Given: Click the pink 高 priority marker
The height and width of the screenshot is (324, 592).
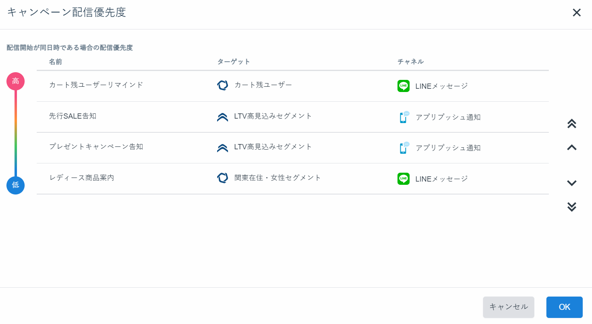Looking at the screenshot, I should [x=15, y=81].
